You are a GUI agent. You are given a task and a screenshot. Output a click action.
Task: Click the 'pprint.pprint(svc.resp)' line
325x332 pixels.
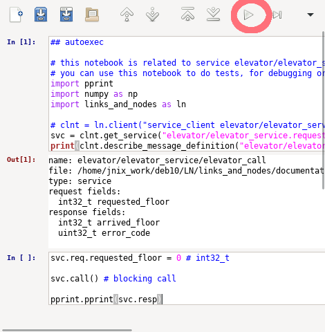coord(106,299)
